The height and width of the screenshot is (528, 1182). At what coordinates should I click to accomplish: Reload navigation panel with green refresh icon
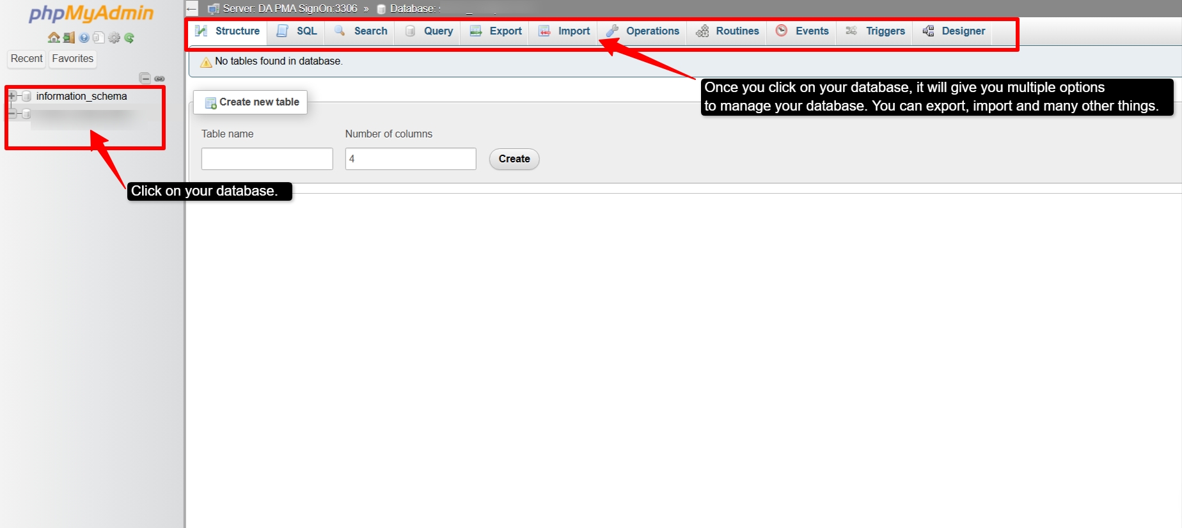(x=129, y=38)
